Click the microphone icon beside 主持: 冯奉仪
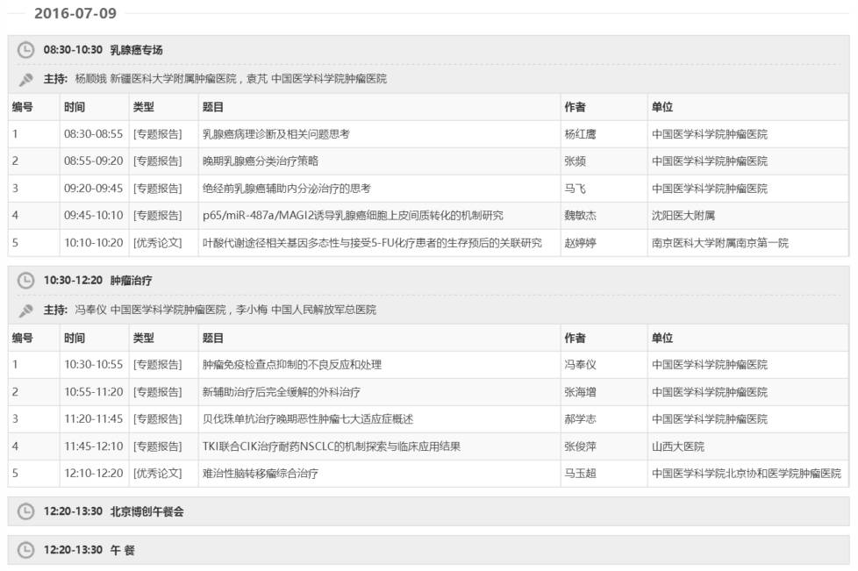Viewport: 858px width, 571px height. point(25,310)
